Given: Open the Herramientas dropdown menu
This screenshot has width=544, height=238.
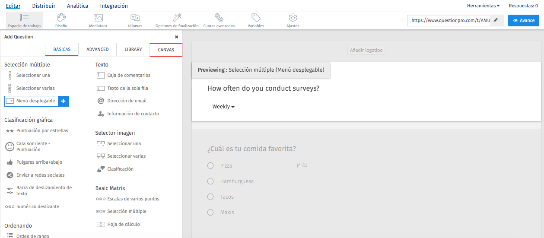Looking at the screenshot, I should point(483,6).
